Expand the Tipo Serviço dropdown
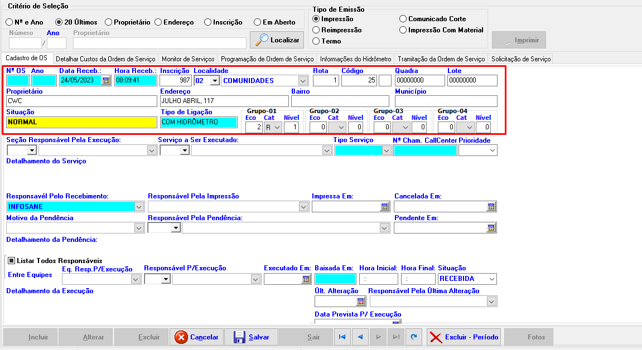This screenshot has height=350, width=642. 386,150
